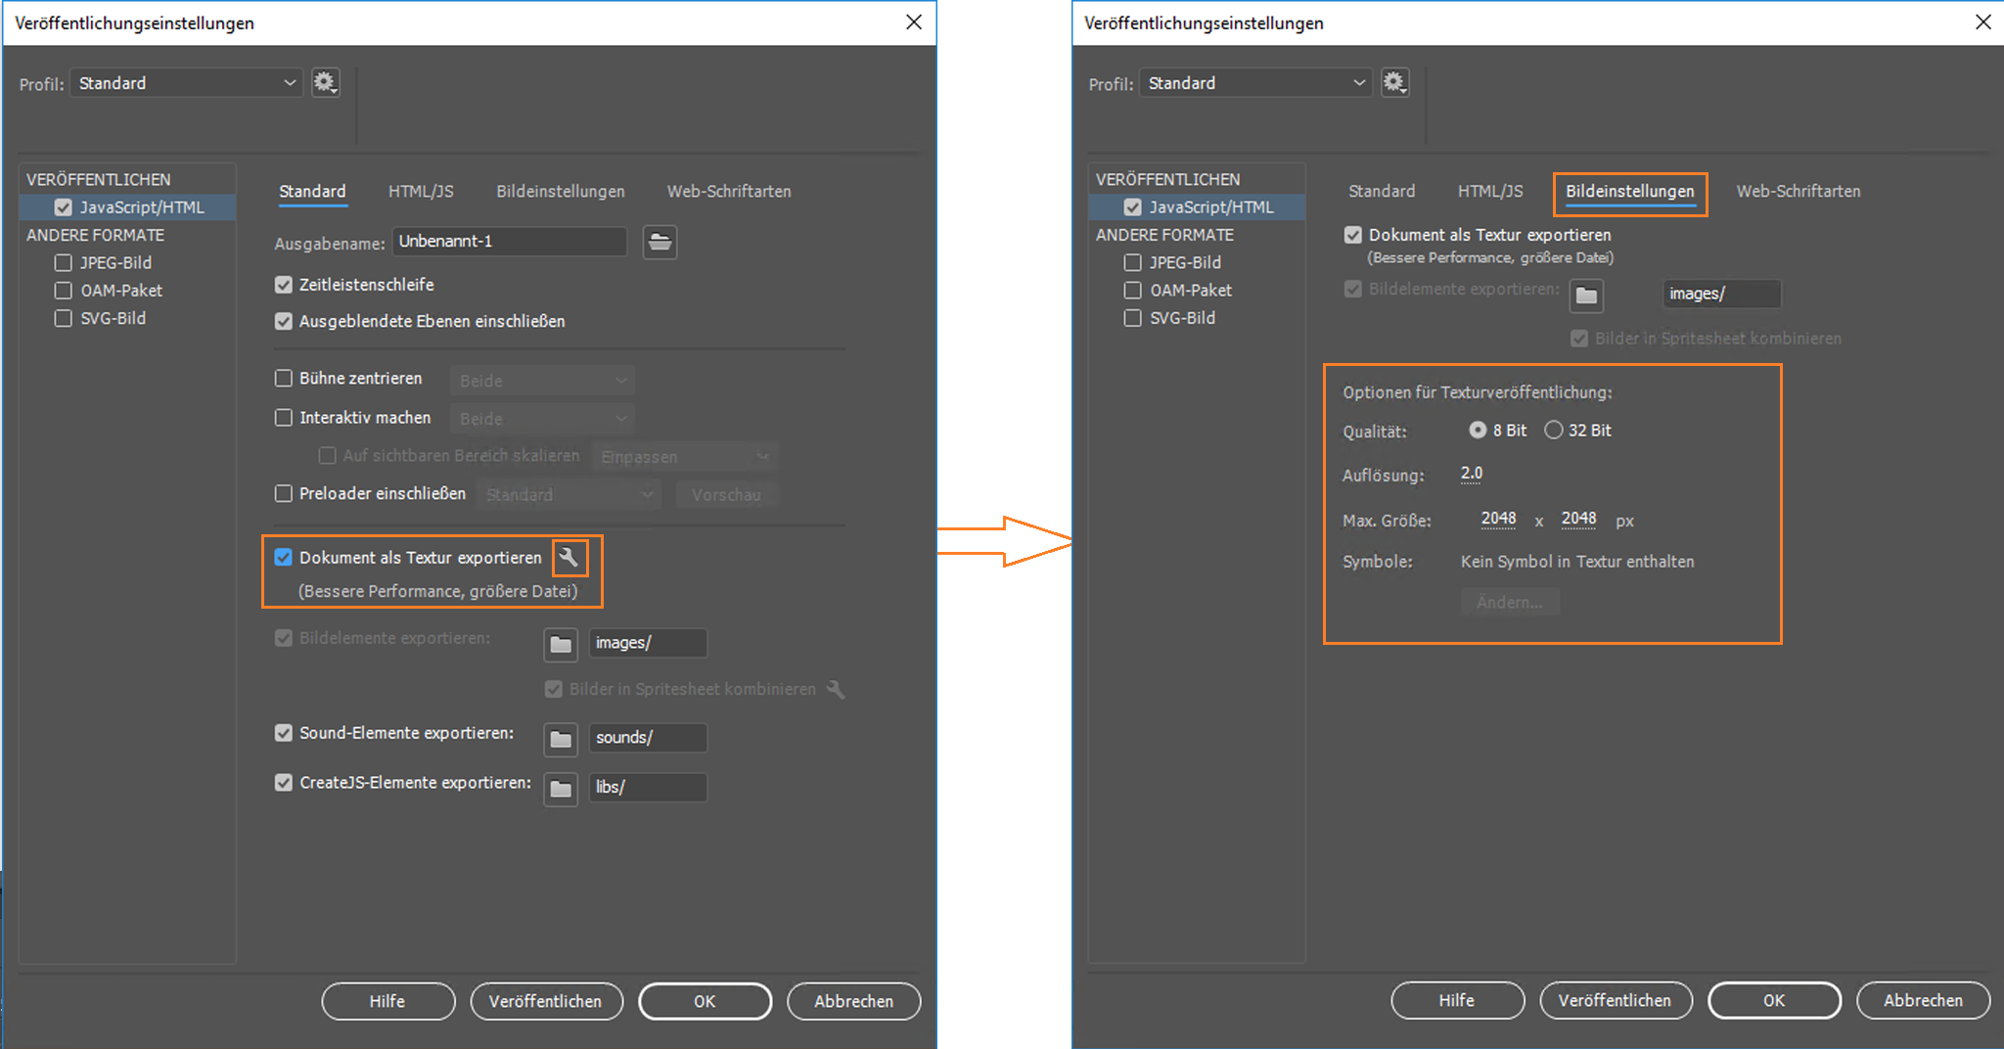The image size is (2004, 1049).
Task: Choose the sounds/ export folder icon
Action: [561, 739]
